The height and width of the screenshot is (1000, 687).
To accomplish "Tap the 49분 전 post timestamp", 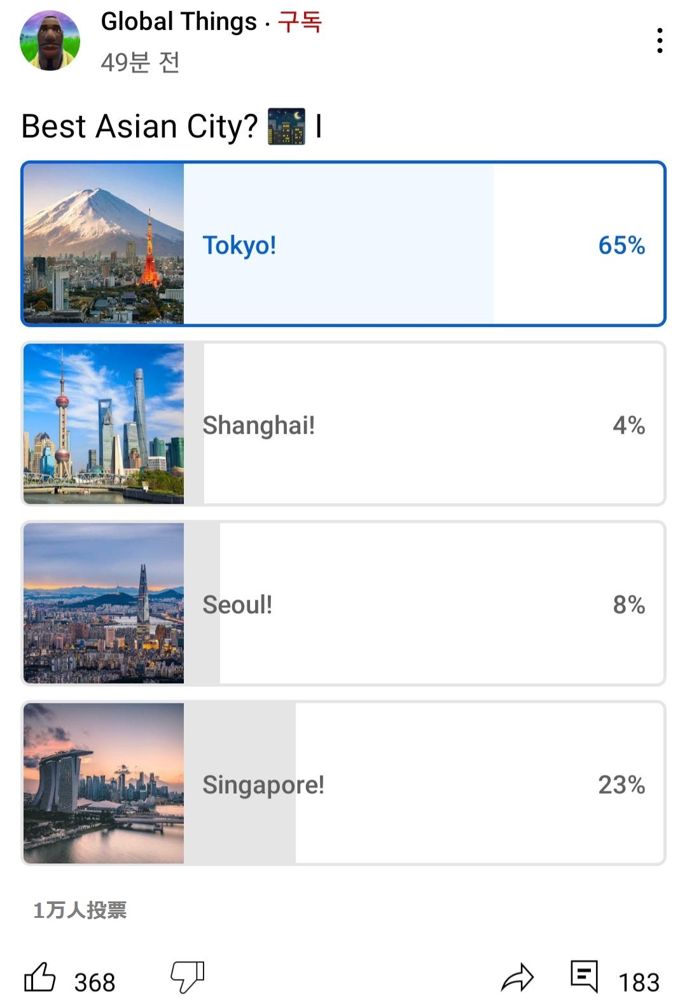I will tap(140, 62).
